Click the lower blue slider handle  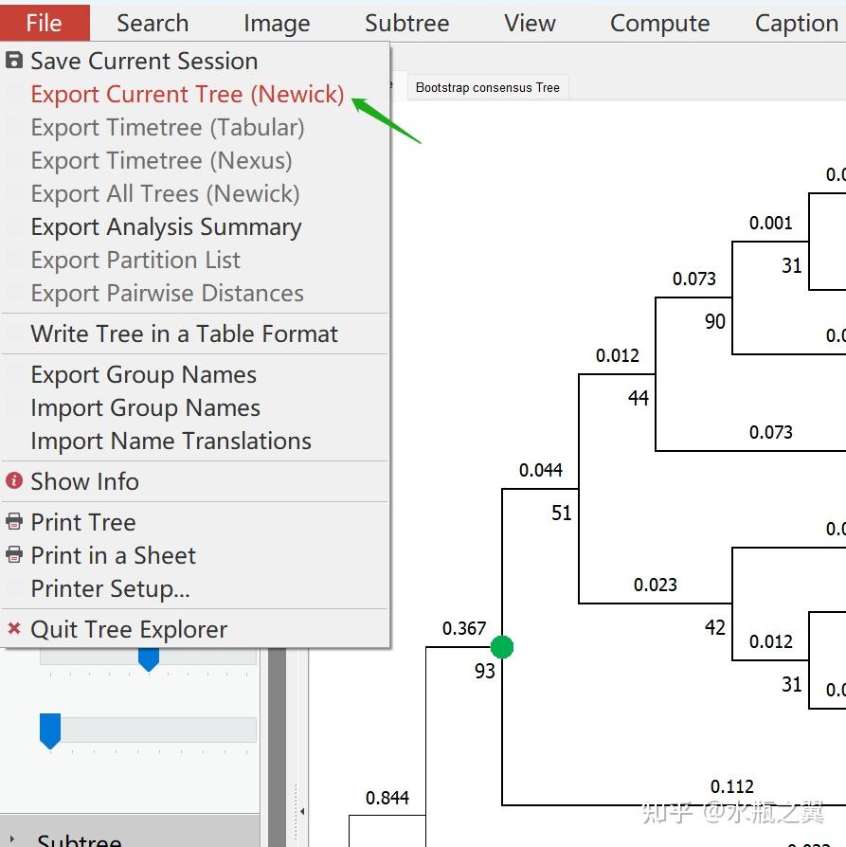tap(50, 730)
